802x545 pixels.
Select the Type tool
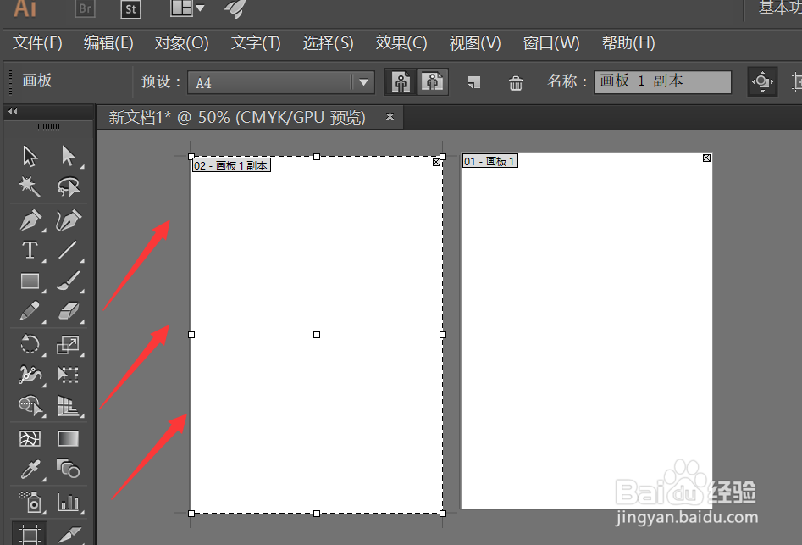click(30, 250)
